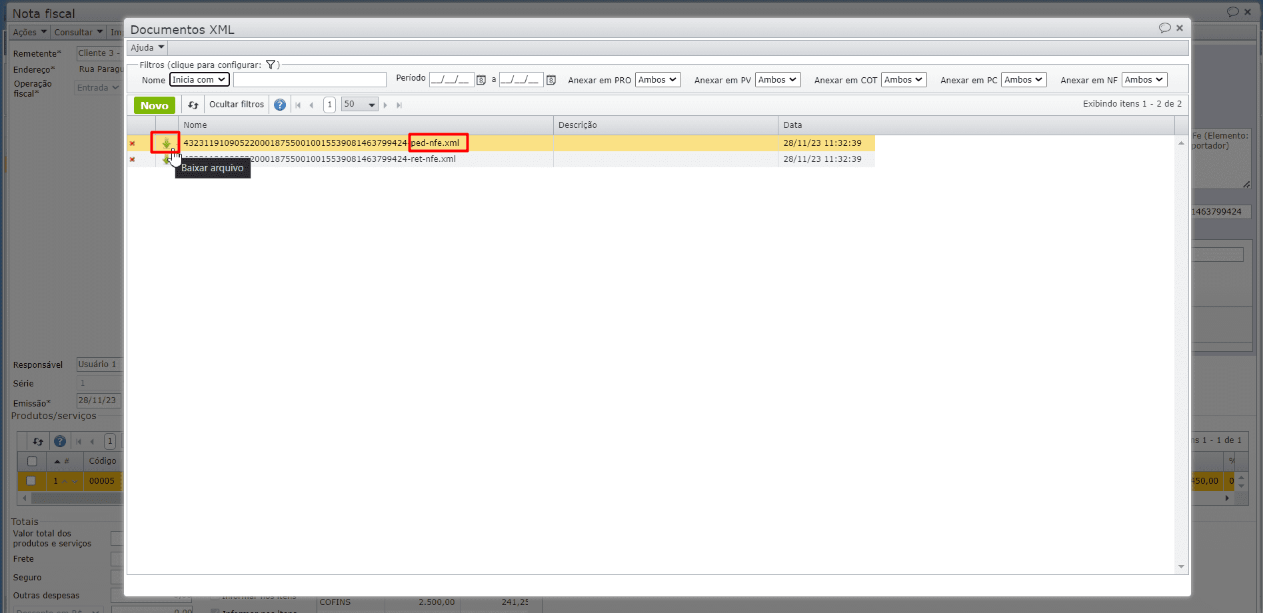1263x613 pixels.
Task: Open Ações menu in Nota fiscal
Action: point(30,32)
